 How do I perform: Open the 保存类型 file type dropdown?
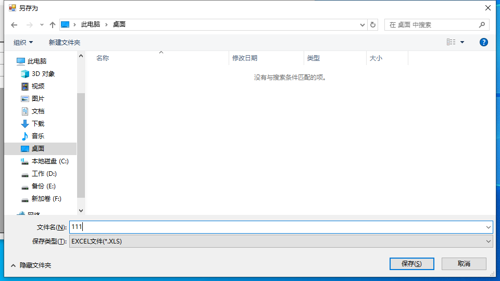pos(281,241)
